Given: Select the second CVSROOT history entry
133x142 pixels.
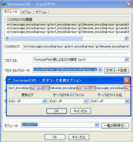Looking at the screenshot, I should tap(67, 28).
